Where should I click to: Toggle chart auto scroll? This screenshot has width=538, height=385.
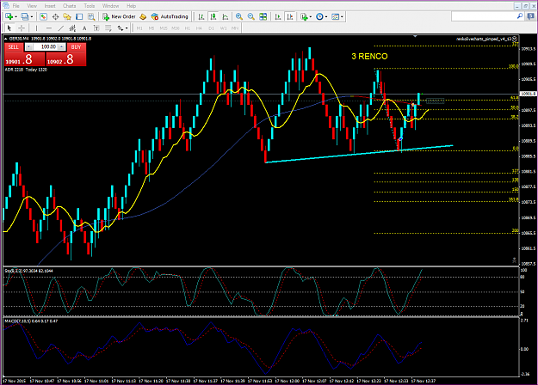click(x=278, y=16)
